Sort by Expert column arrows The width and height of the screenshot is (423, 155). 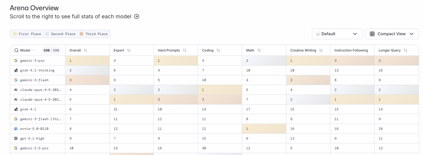(129, 50)
